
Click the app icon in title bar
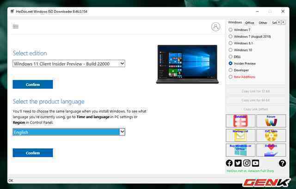pyautogui.click(x=12, y=11)
